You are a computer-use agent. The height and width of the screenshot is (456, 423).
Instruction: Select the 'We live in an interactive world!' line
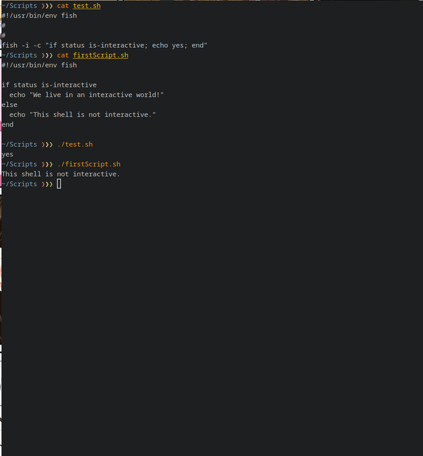87,95
